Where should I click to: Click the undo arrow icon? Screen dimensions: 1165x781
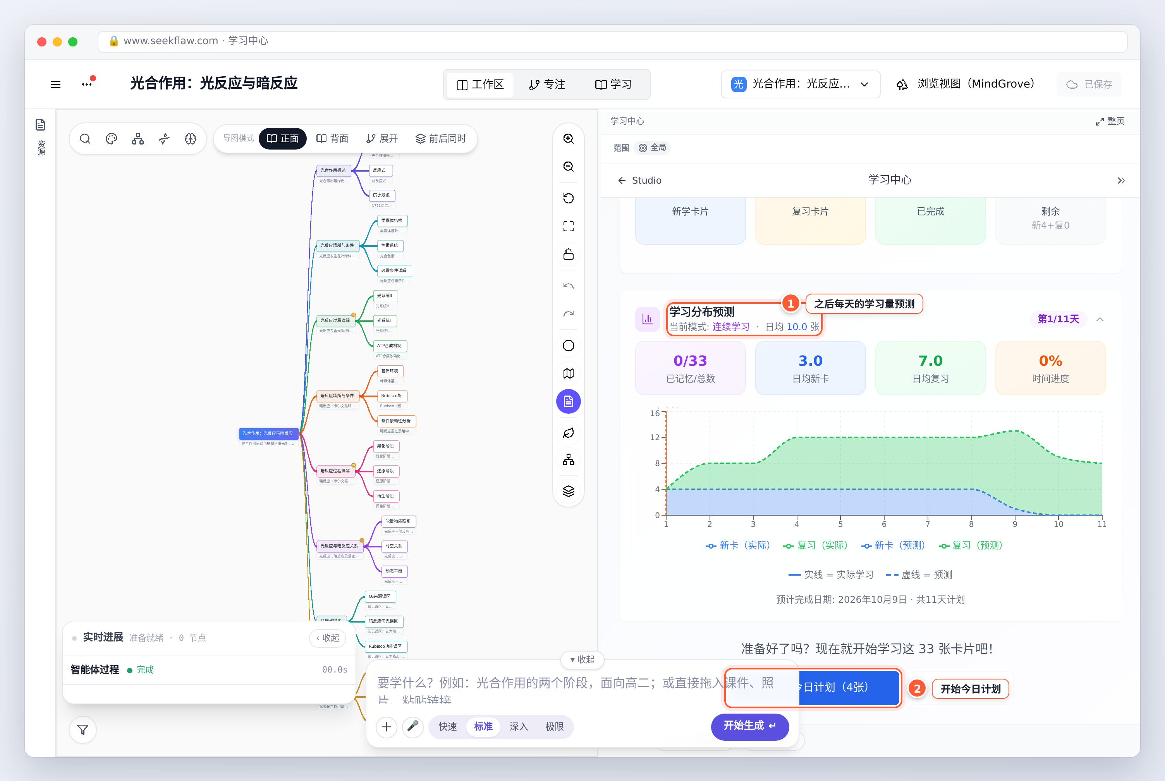[569, 286]
